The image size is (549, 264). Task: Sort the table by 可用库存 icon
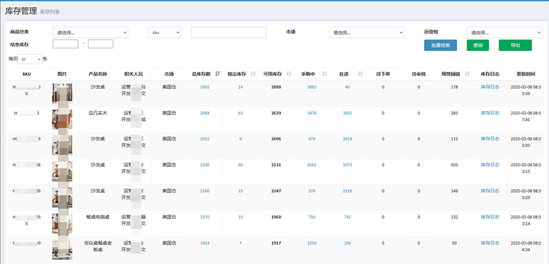pos(289,74)
